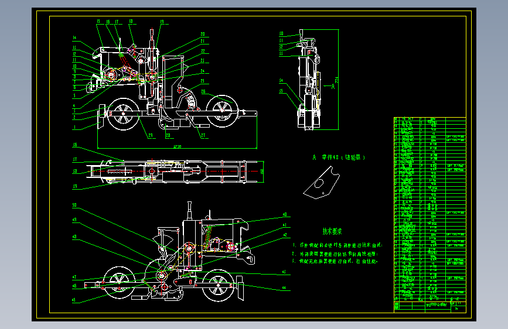Click part callout number 15

click(x=98, y=22)
